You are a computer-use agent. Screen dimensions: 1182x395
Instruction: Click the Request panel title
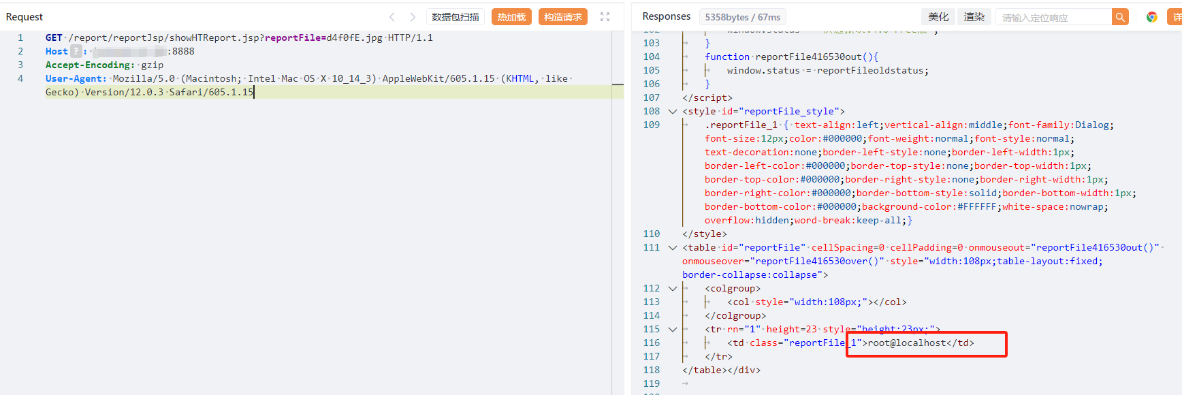(25, 17)
